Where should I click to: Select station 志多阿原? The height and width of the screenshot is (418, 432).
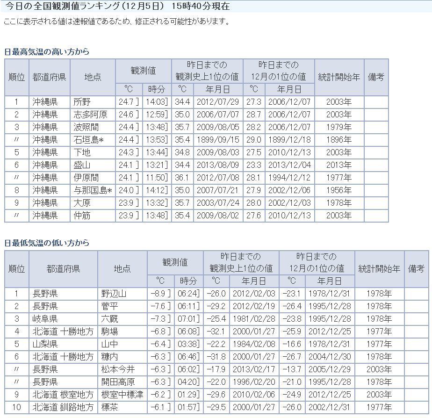click(x=90, y=115)
